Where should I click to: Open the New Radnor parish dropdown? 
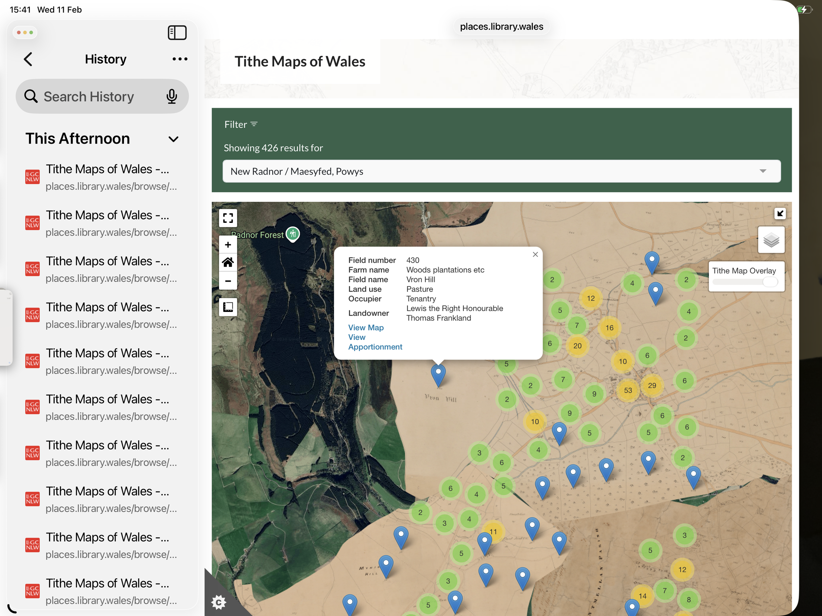tap(501, 171)
